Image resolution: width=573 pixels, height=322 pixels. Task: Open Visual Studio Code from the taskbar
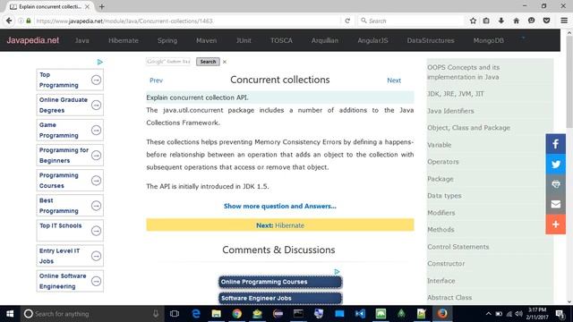[360, 314]
